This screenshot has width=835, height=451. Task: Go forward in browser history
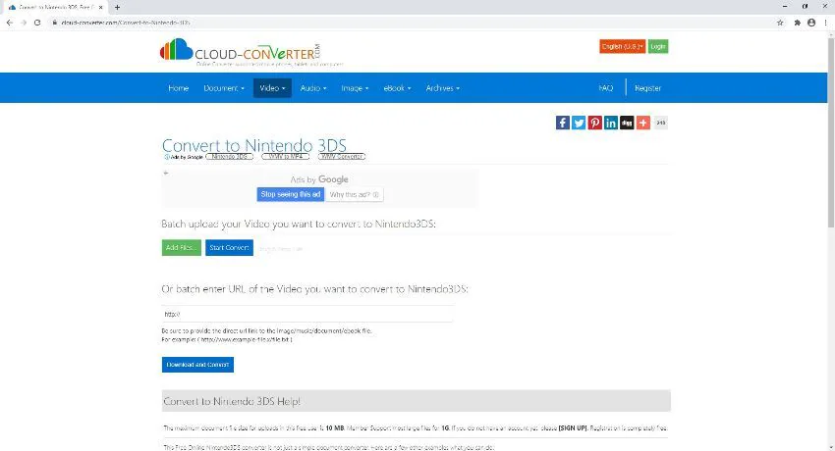pos(24,23)
